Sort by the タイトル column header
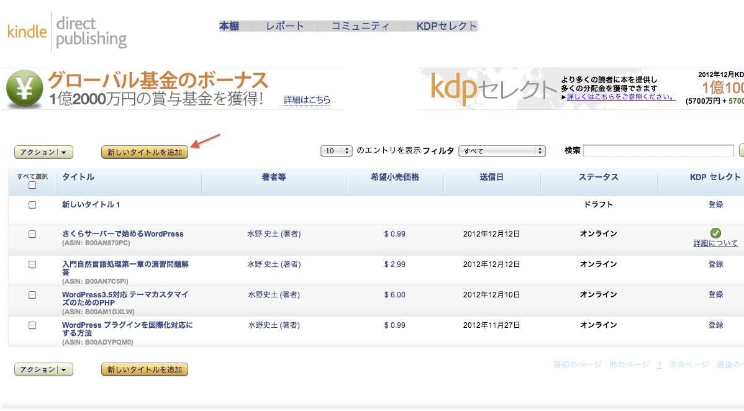Viewport: 744px width, 411px height. coord(78,177)
